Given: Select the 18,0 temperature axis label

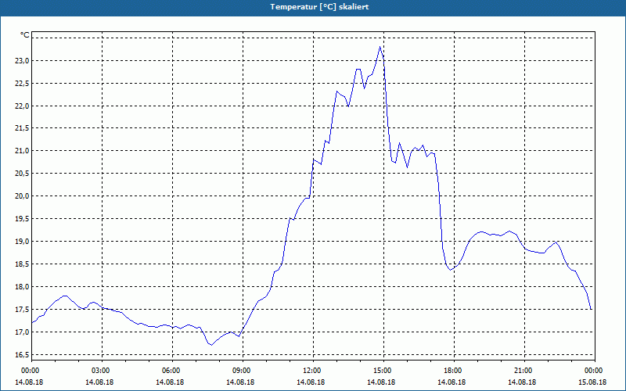Looking at the screenshot, I should click(22, 287).
